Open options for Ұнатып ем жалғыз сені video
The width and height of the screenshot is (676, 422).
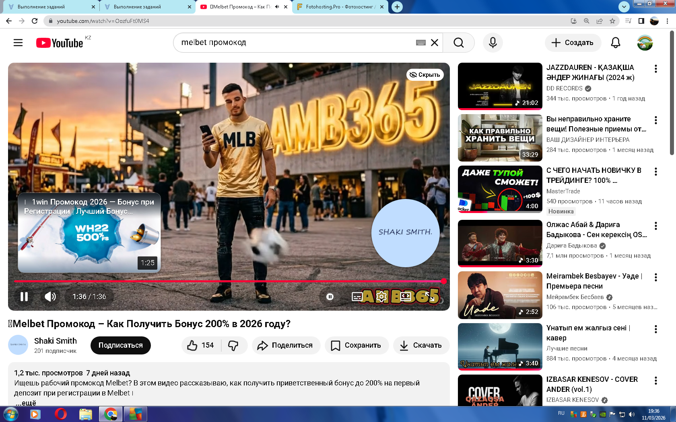[x=656, y=329]
